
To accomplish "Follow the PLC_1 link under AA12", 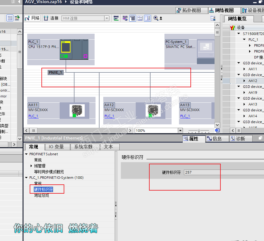I will pyautogui.click(x=109, y=116).
